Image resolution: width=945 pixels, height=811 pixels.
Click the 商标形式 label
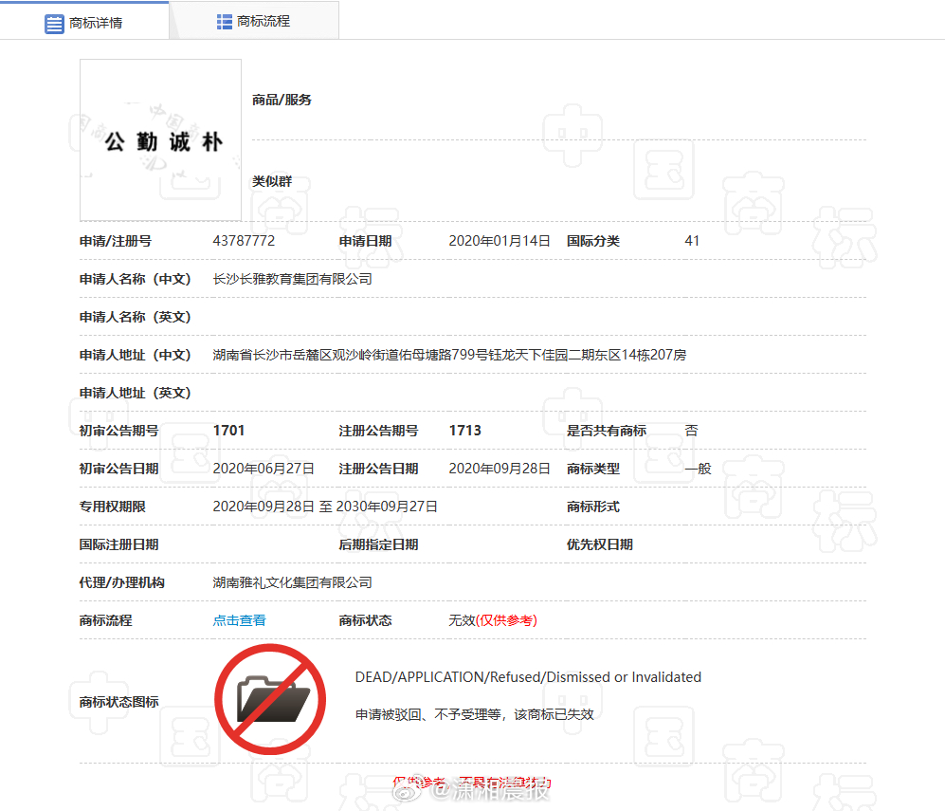pos(593,507)
